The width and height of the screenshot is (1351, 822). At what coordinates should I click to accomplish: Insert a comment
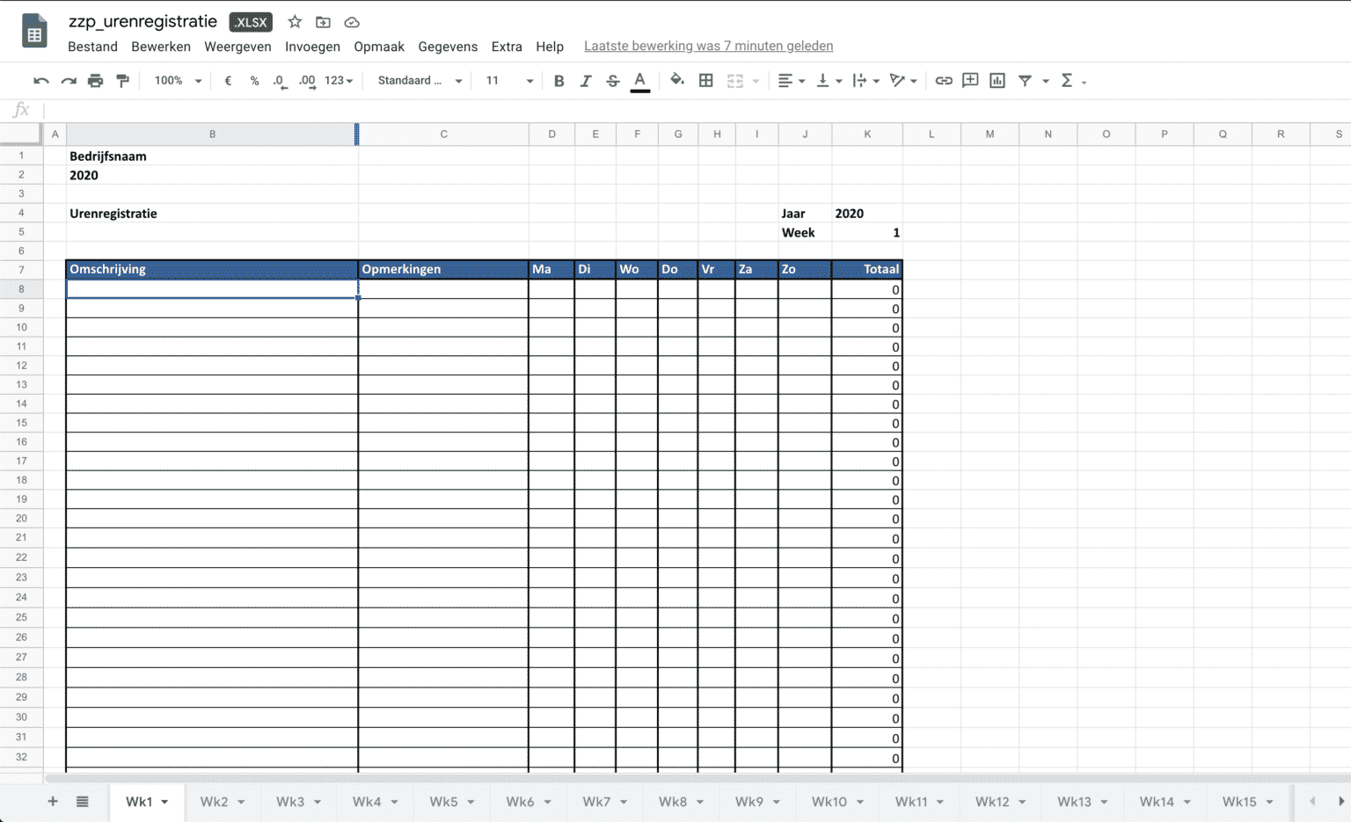point(969,80)
